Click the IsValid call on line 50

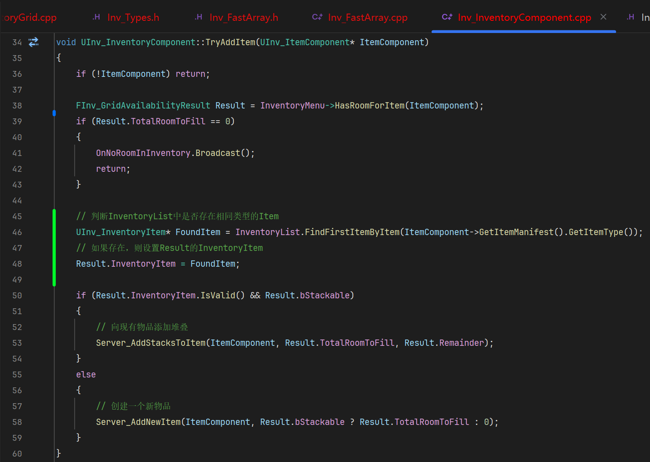(x=218, y=295)
